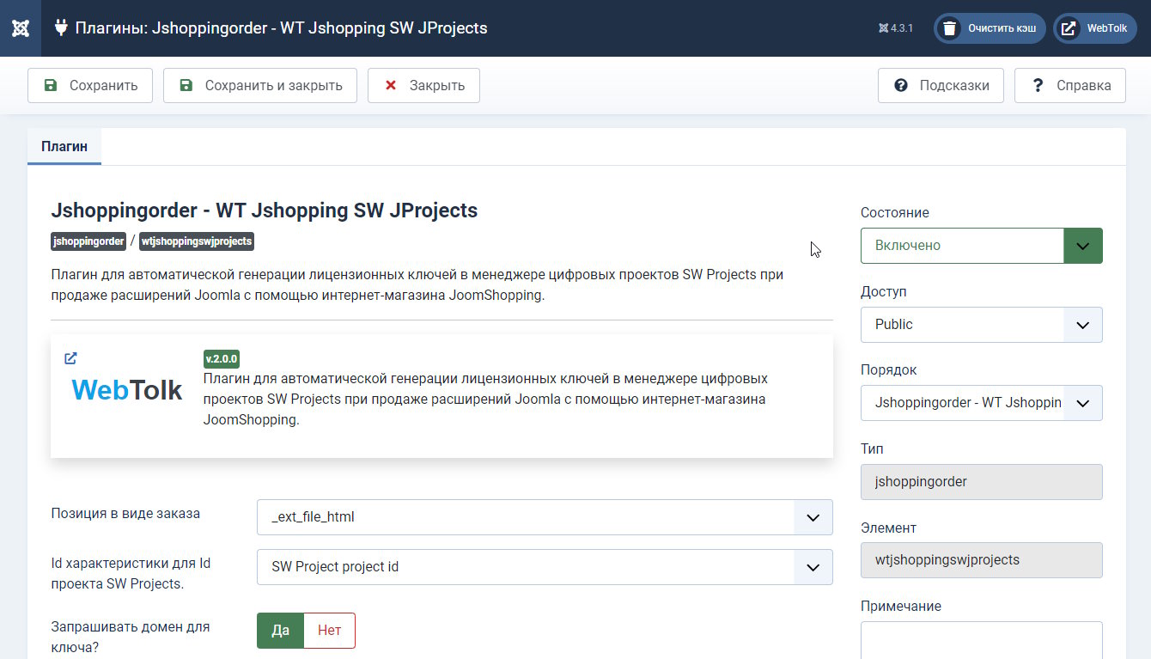
Task: Click into the Примечание note field
Action: pos(981,639)
